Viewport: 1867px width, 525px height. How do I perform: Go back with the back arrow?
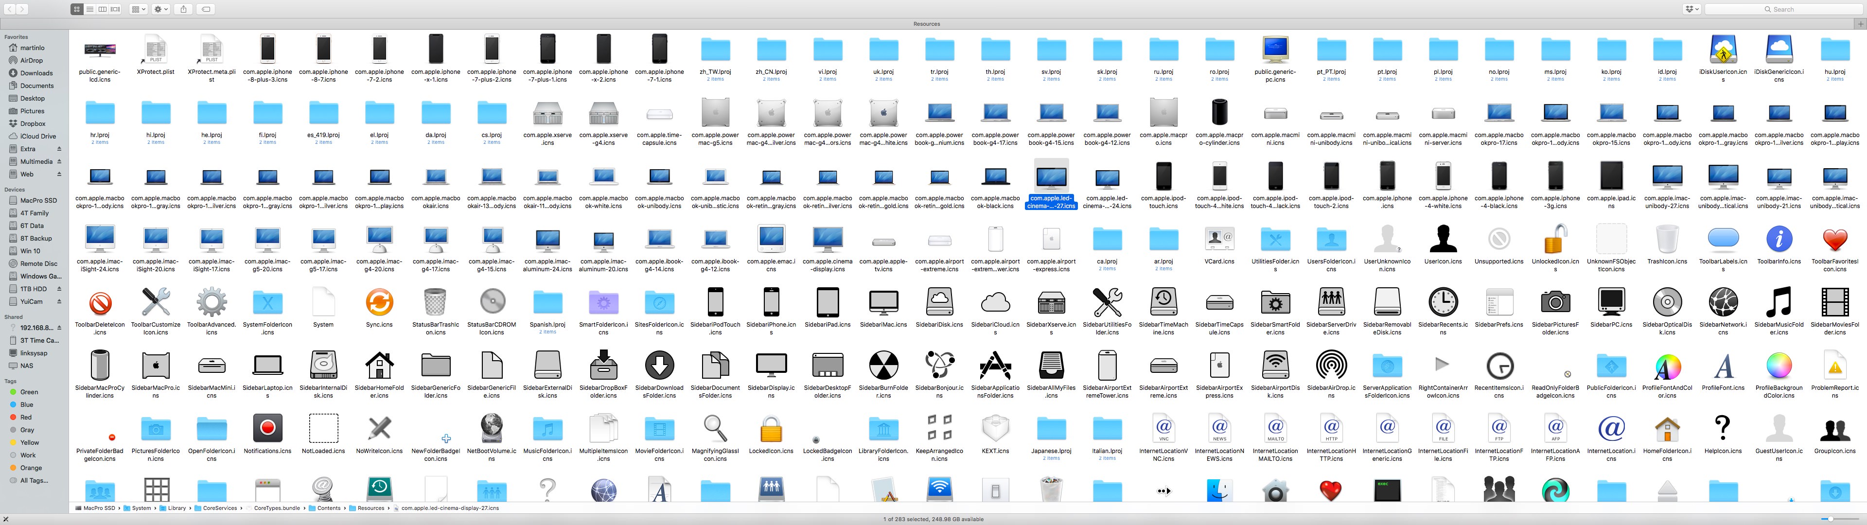[x=10, y=9]
